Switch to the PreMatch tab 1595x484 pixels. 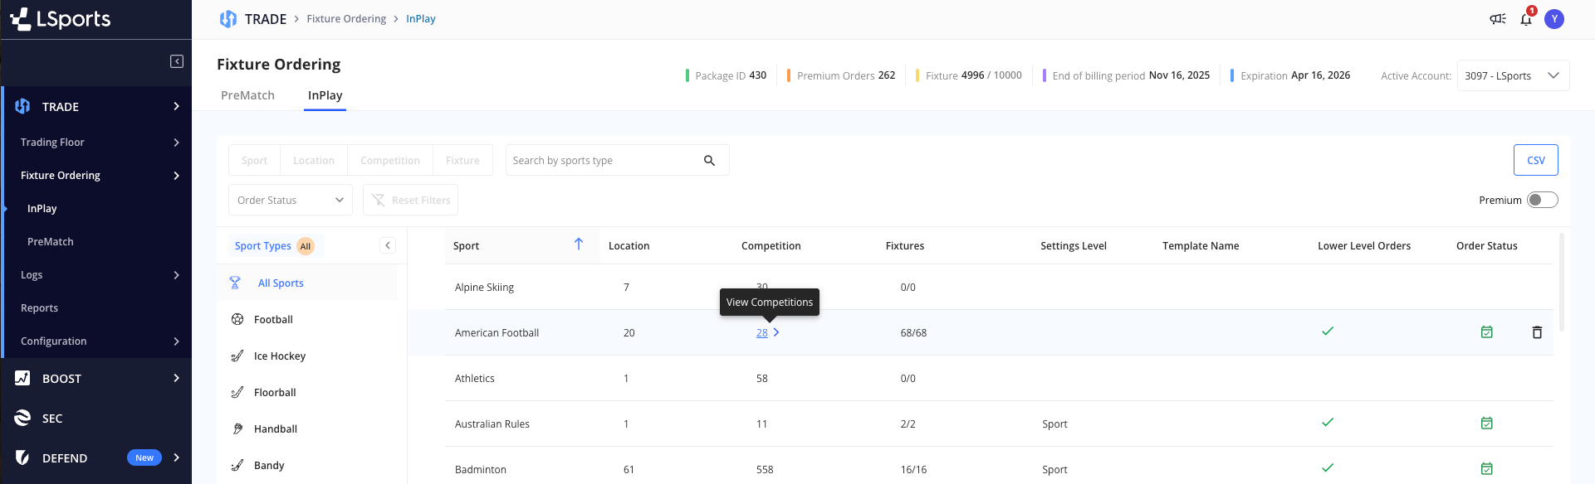click(x=247, y=95)
